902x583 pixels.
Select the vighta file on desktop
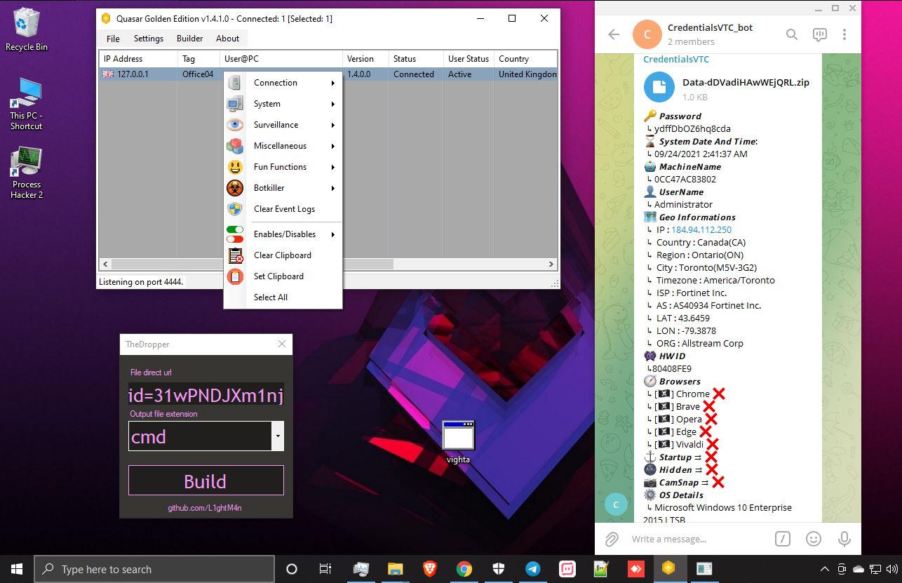point(458,442)
